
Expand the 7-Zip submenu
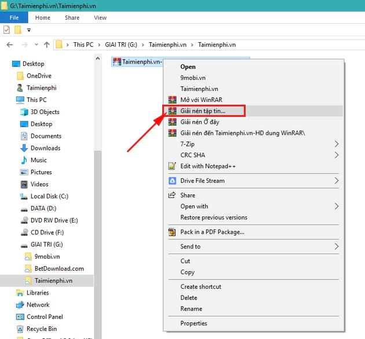click(x=336, y=143)
